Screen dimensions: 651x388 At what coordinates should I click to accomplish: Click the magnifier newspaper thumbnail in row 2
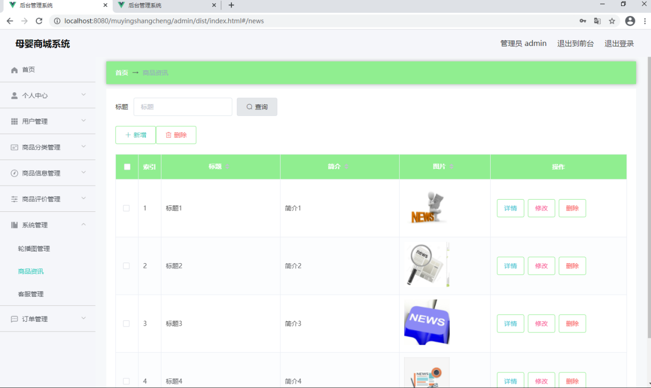427,265
